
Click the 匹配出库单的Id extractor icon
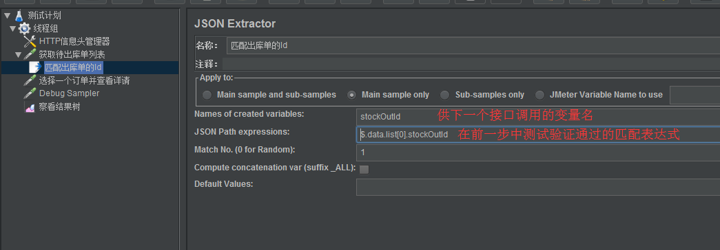pos(35,68)
